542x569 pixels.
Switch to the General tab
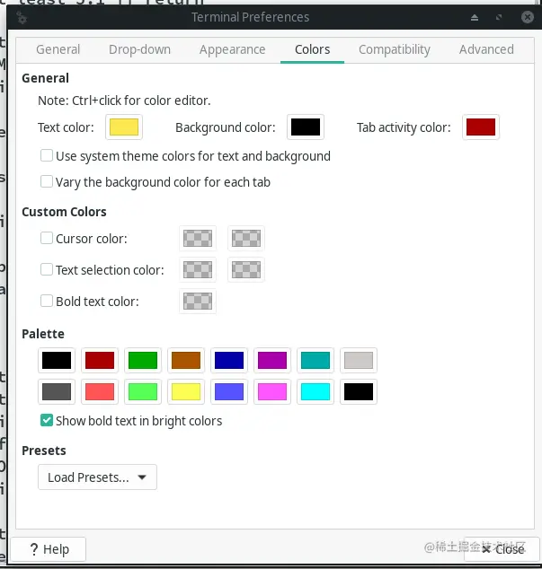coord(58,49)
